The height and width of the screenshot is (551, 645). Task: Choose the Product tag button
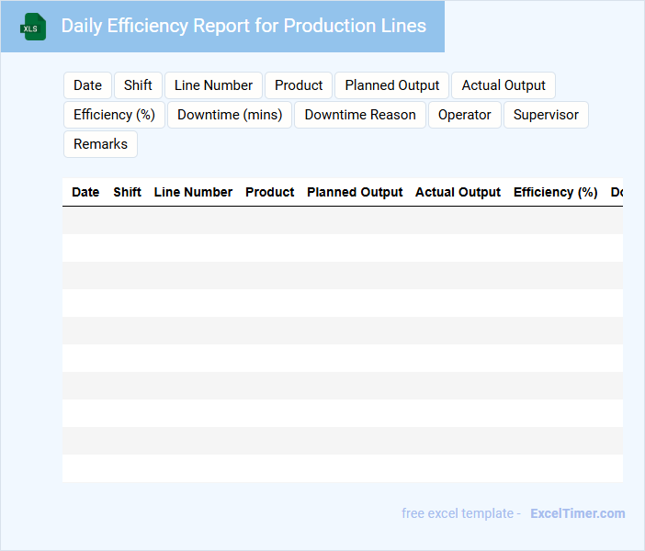tap(299, 85)
